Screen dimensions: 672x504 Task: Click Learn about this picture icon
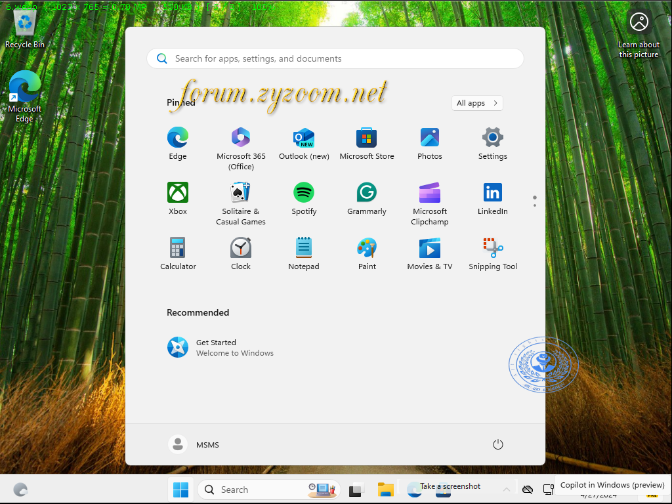[x=639, y=35]
